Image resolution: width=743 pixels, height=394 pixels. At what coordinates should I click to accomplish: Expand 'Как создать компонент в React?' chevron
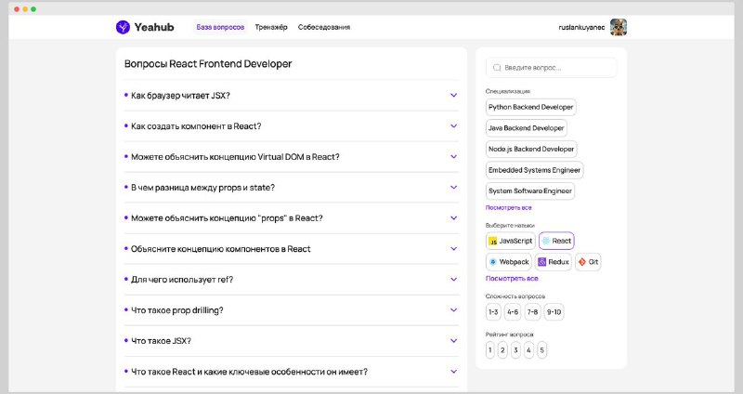(453, 126)
